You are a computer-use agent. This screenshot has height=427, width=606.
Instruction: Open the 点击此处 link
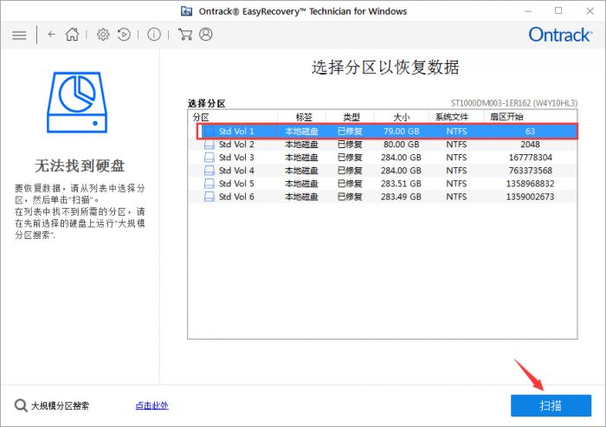tap(151, 405)
